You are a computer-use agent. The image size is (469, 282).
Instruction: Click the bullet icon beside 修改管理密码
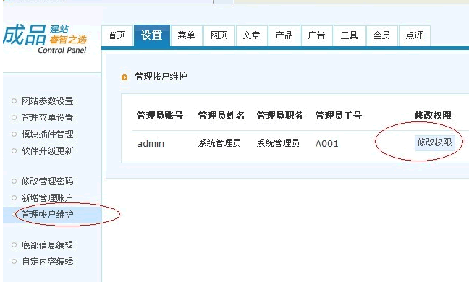pos(14,181)
